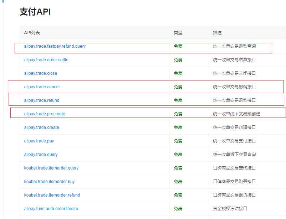
Task: Select description 统一收单交易退款查询
Action: [234, 46]
